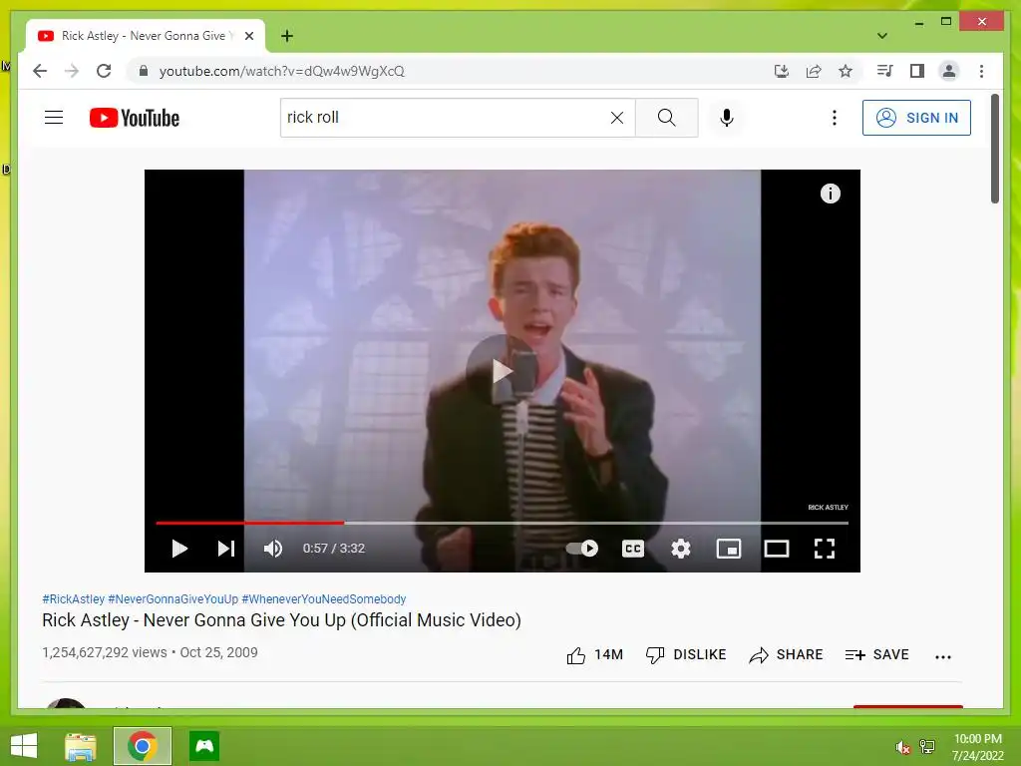Bookmark this tab star icon

(846, 71)
